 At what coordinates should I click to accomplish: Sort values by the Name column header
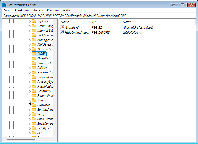75,22
